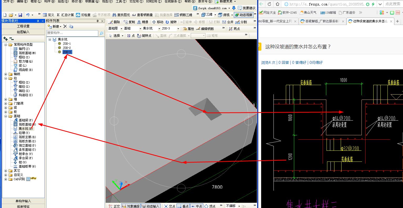Click the 复制 copy tool
The image size is (403, 208).
(x=129, y=22)
